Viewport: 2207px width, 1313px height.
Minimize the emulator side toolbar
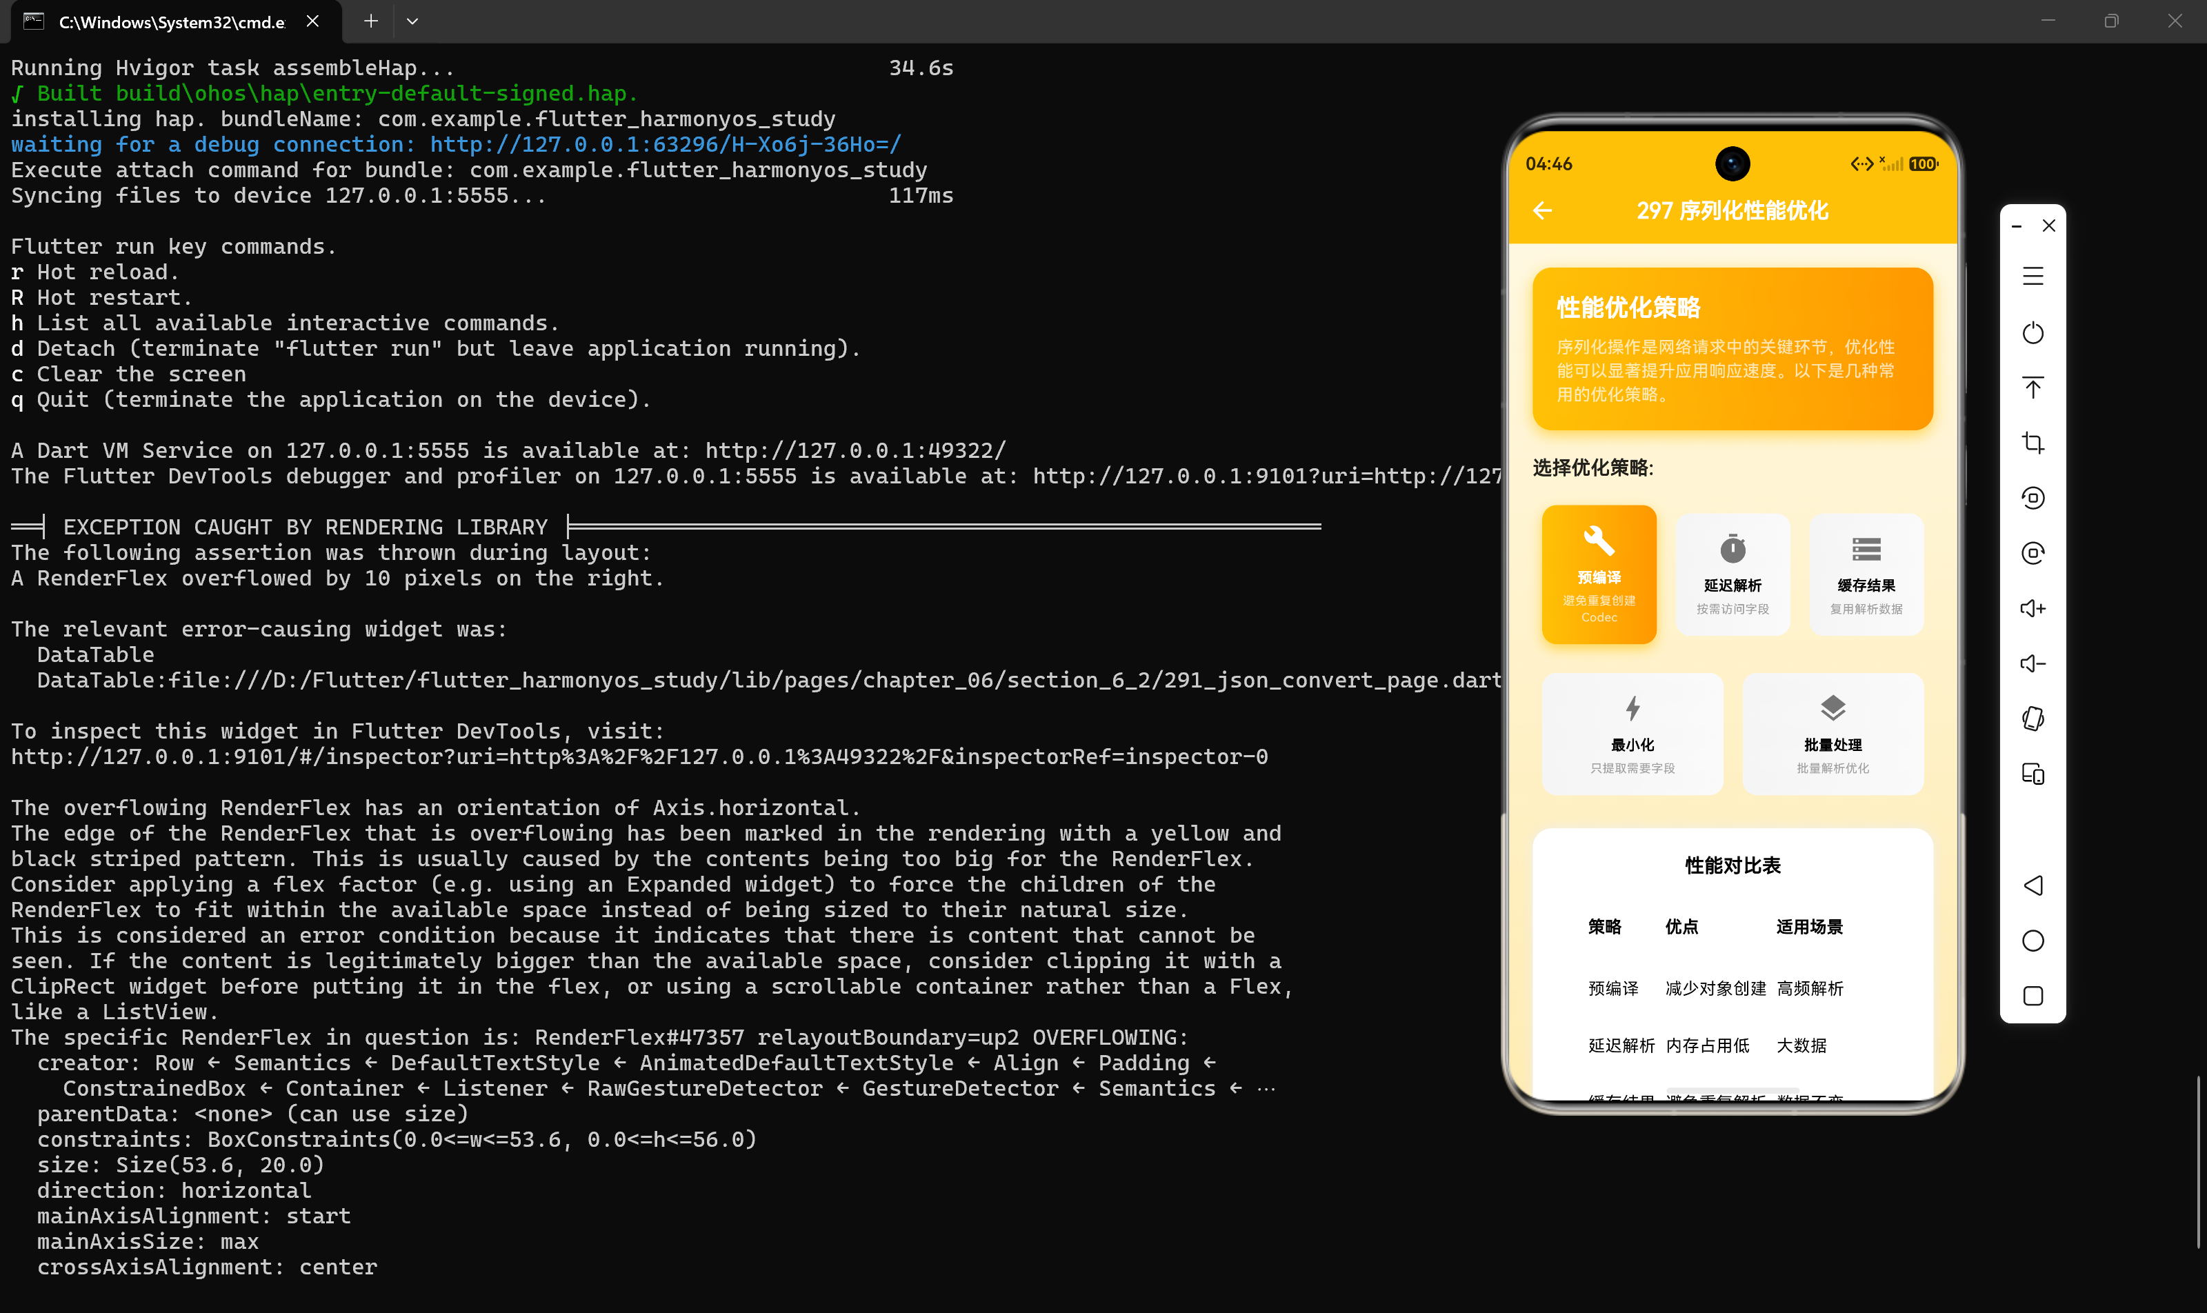[x=2017, y=226]
